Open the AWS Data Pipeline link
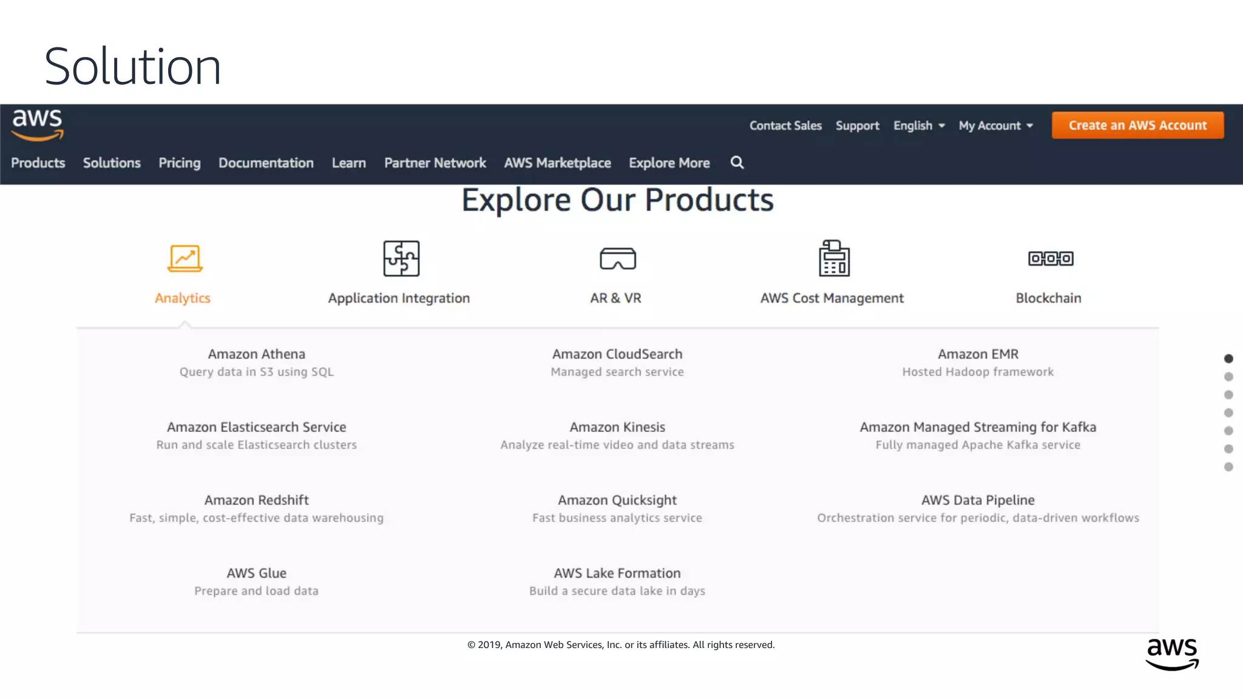 click(978, 500)
